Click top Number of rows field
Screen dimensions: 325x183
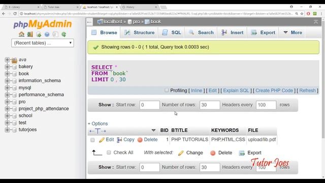coord(210,105)
